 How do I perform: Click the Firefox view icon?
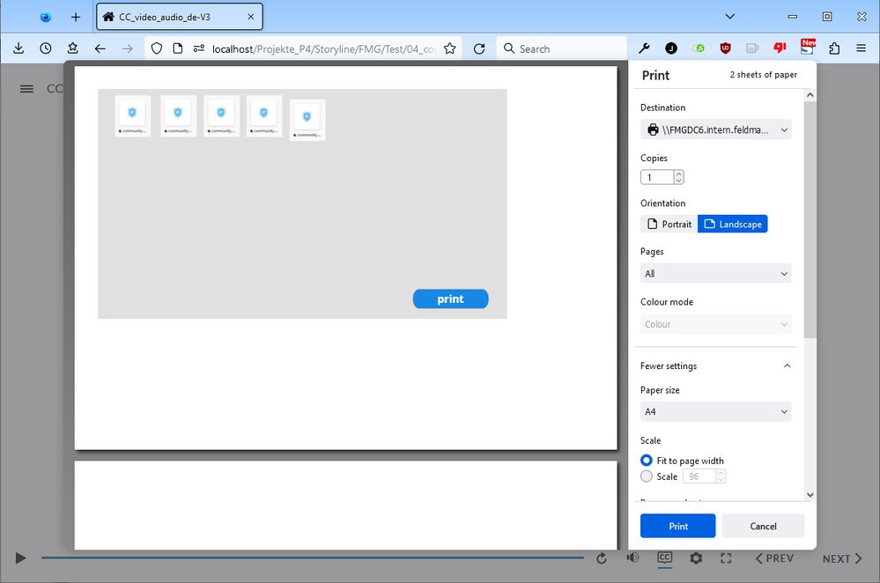(46, 17)
